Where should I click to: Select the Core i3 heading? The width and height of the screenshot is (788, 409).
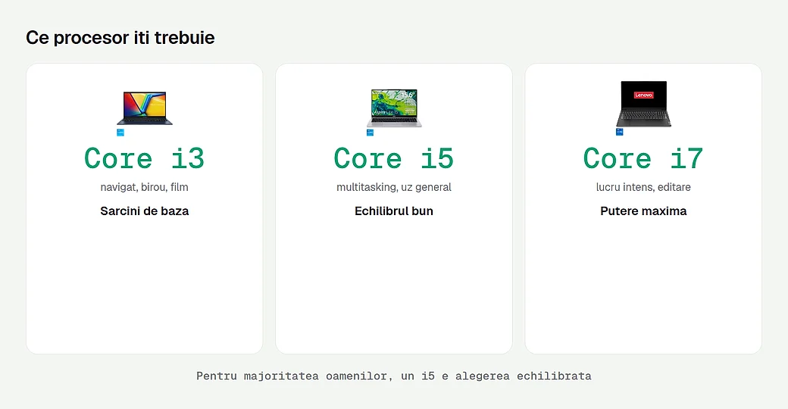point(144,159)
